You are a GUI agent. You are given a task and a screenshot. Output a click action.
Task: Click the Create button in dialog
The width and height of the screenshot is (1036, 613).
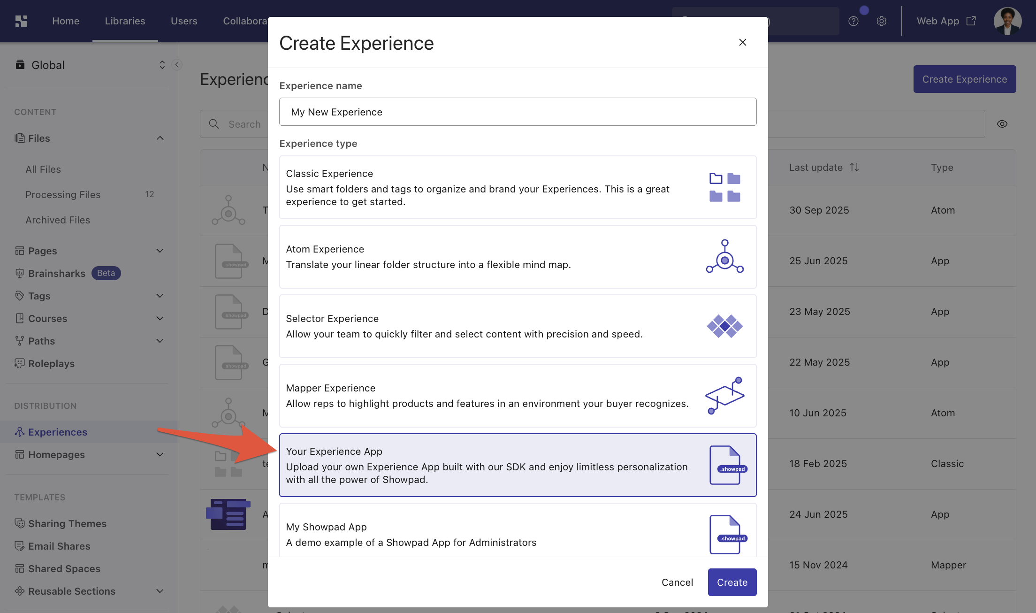(x=732, y=582)
